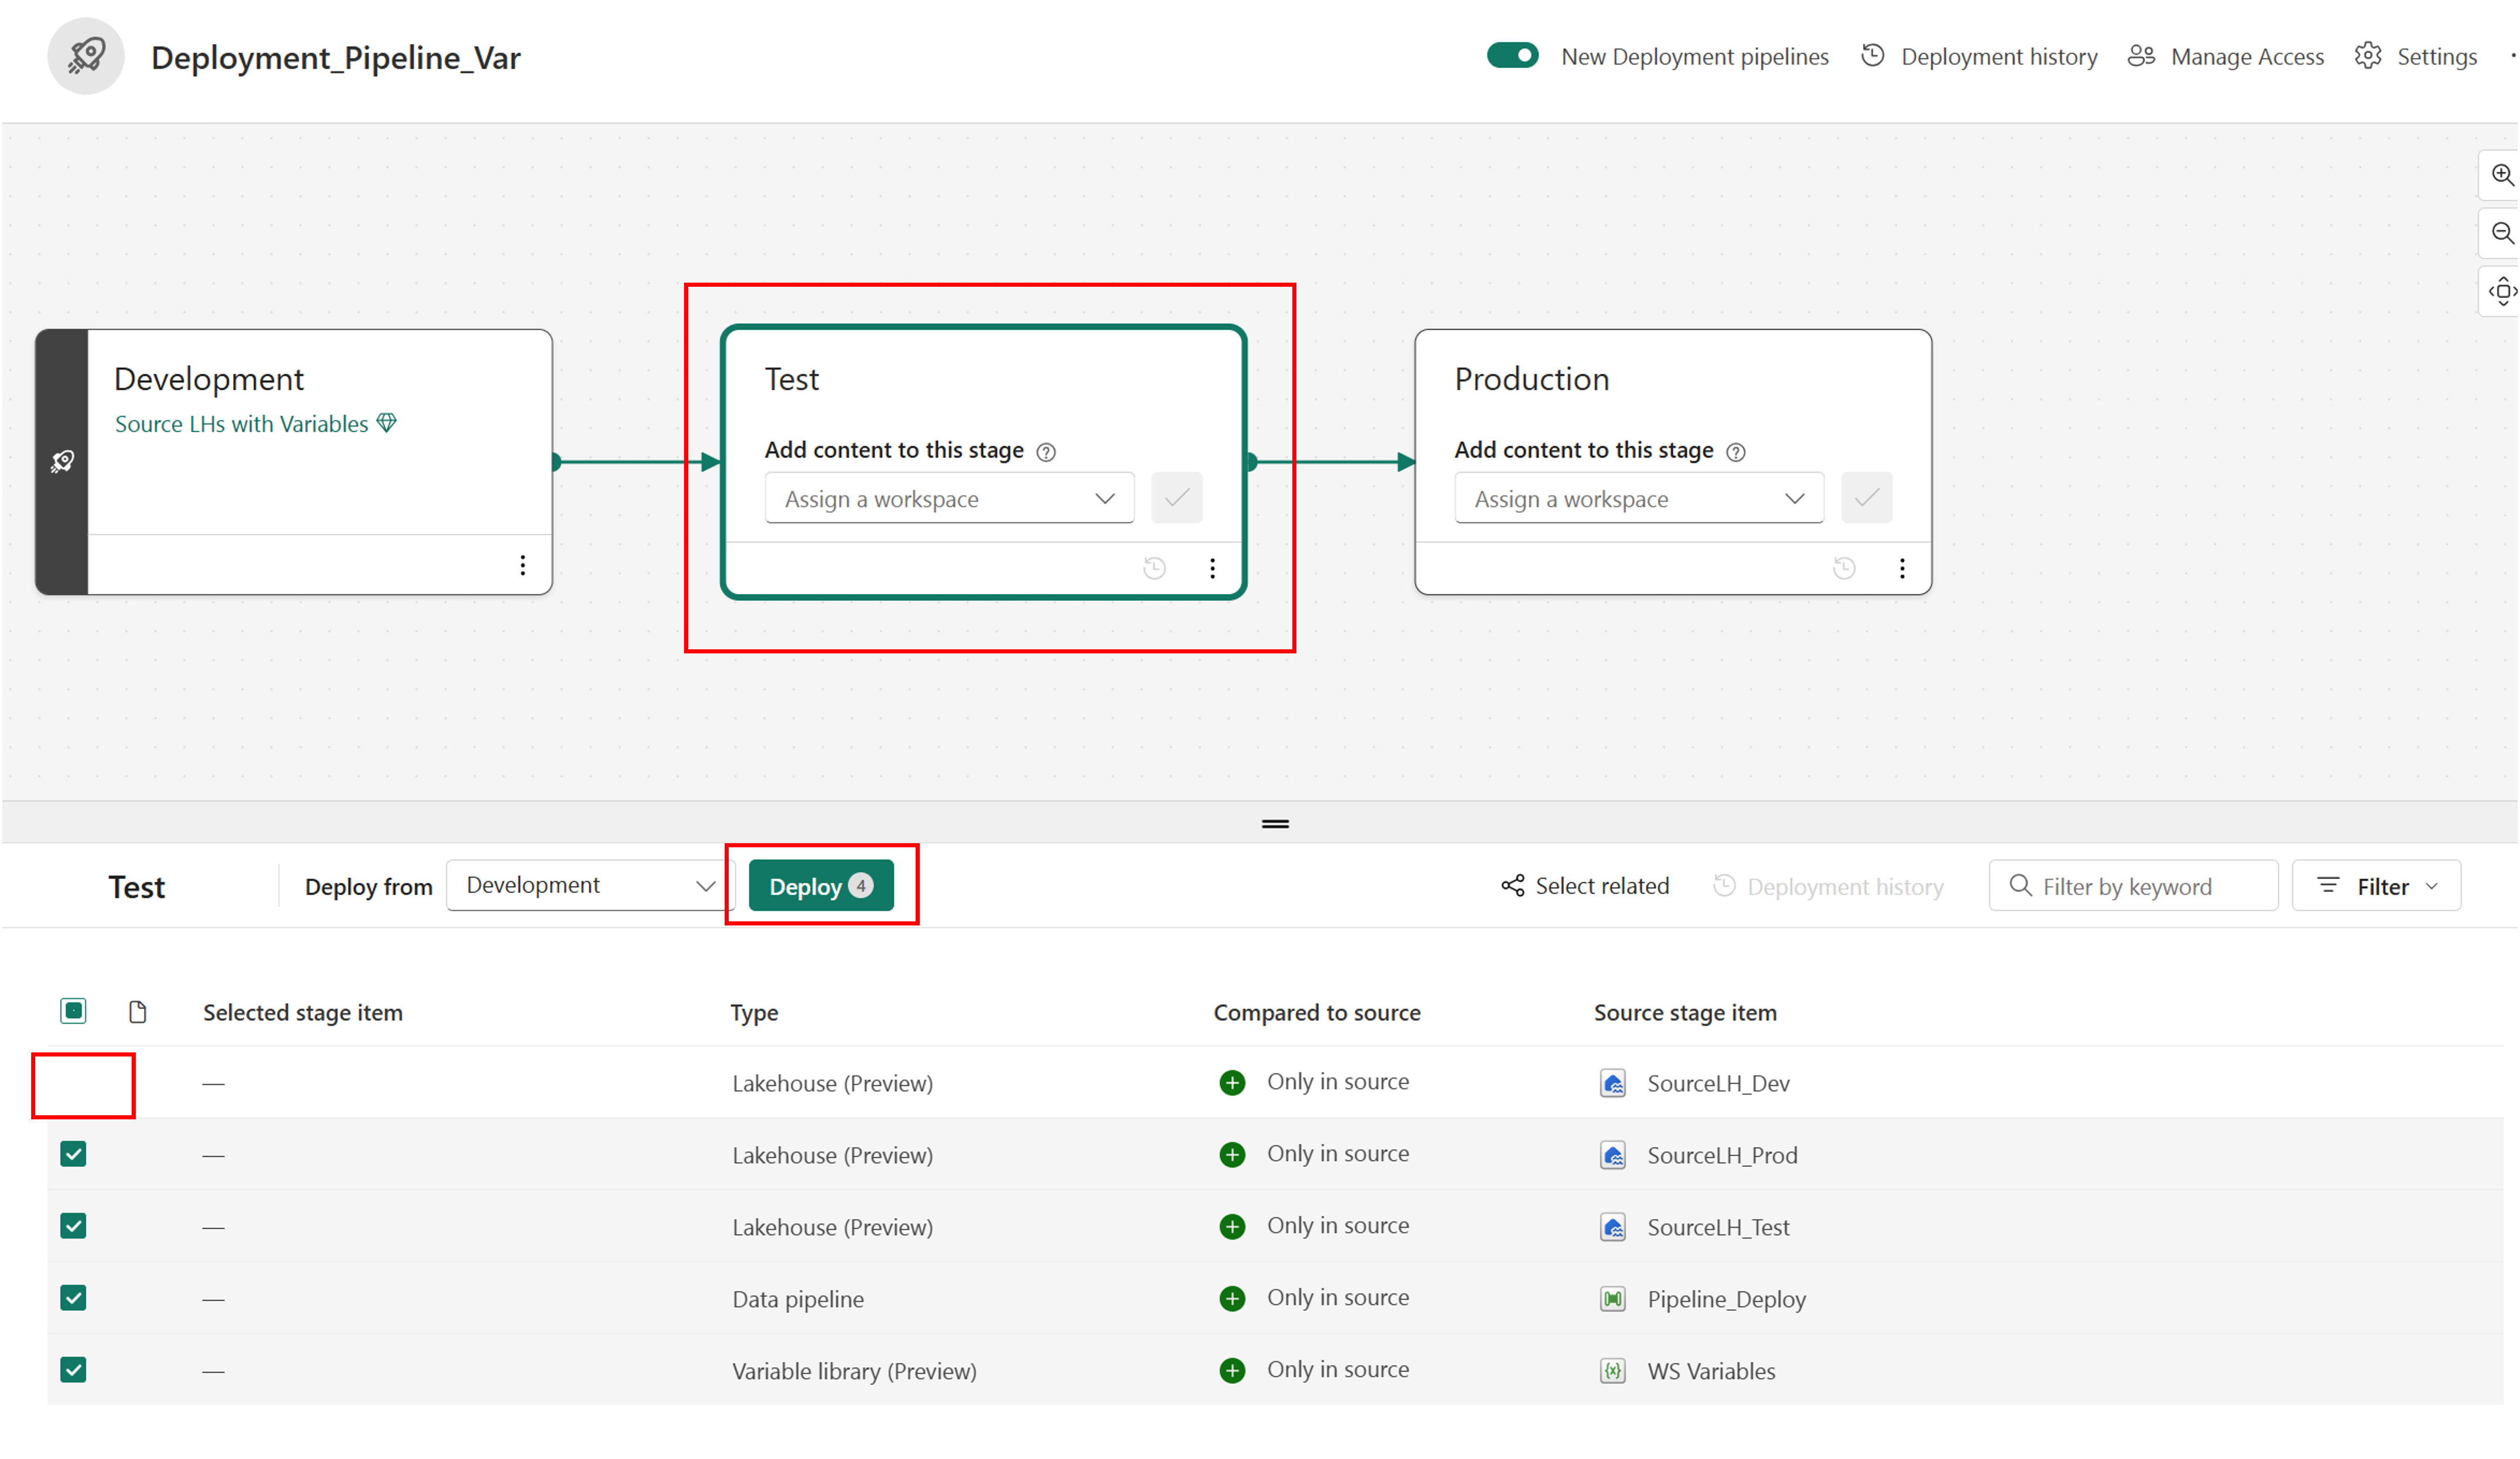This screenshot has height=1459, width=2520.
Task: Click the green Deploy button
Action: click(x=820, y=886)
